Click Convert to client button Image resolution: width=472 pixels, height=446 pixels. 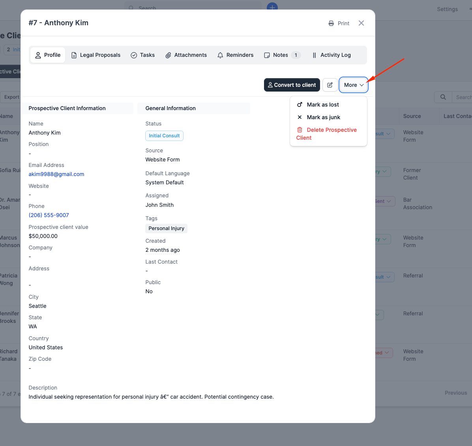point(292,85)
